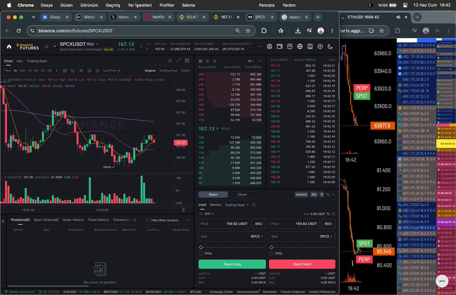Click the short order size slider handle
The height and width of the screenshot is (295, 456).
coord(271,247)
